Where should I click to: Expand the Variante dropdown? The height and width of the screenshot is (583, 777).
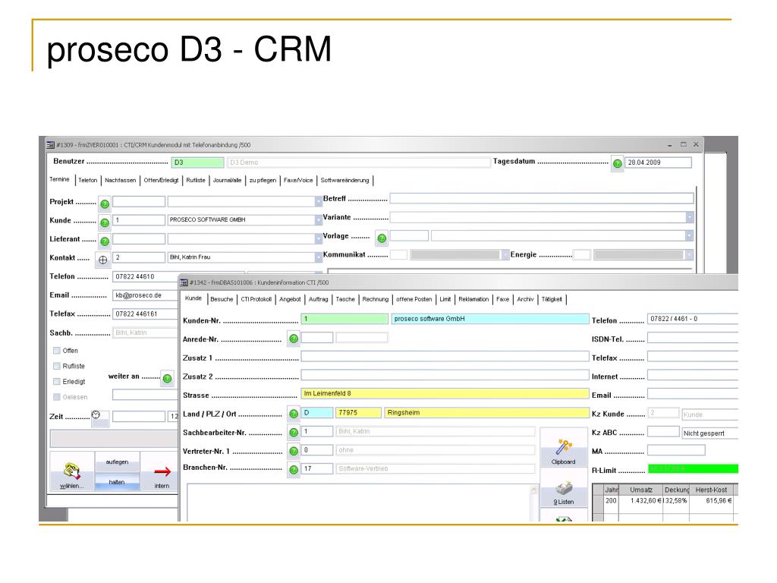click(x=689, y=217)
